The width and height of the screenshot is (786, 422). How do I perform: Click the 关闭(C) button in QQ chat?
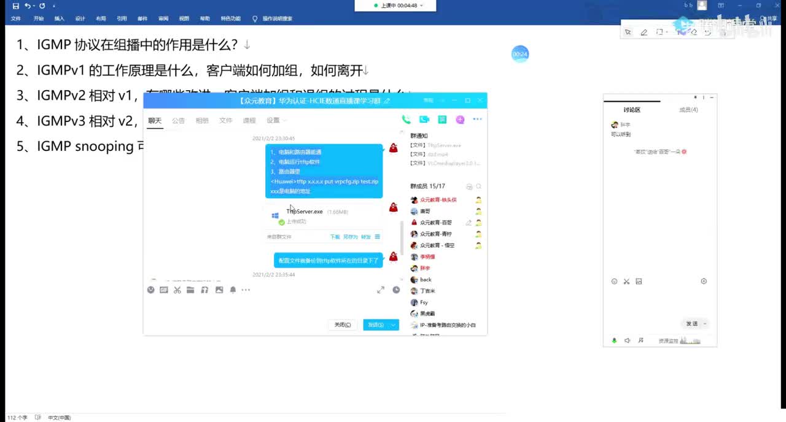[x=342, y=325]
